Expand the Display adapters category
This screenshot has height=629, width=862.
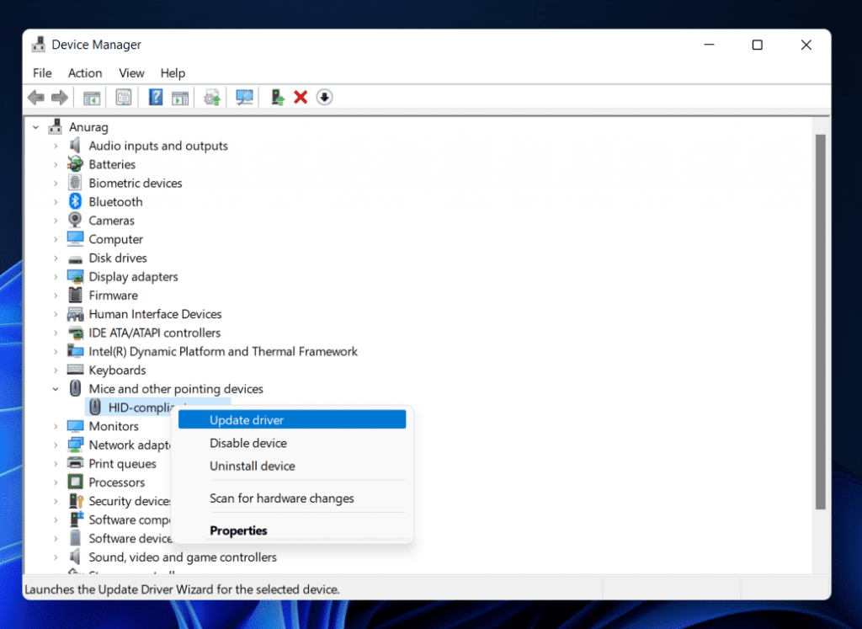[56, 276]
